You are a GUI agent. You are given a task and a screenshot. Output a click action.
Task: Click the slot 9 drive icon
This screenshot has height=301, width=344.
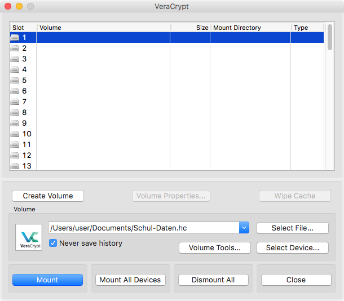15,123
